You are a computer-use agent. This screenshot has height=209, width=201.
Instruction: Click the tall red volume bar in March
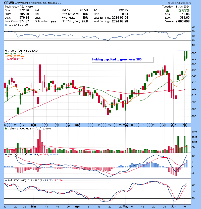pyautogui.click(x=40, y=141)
